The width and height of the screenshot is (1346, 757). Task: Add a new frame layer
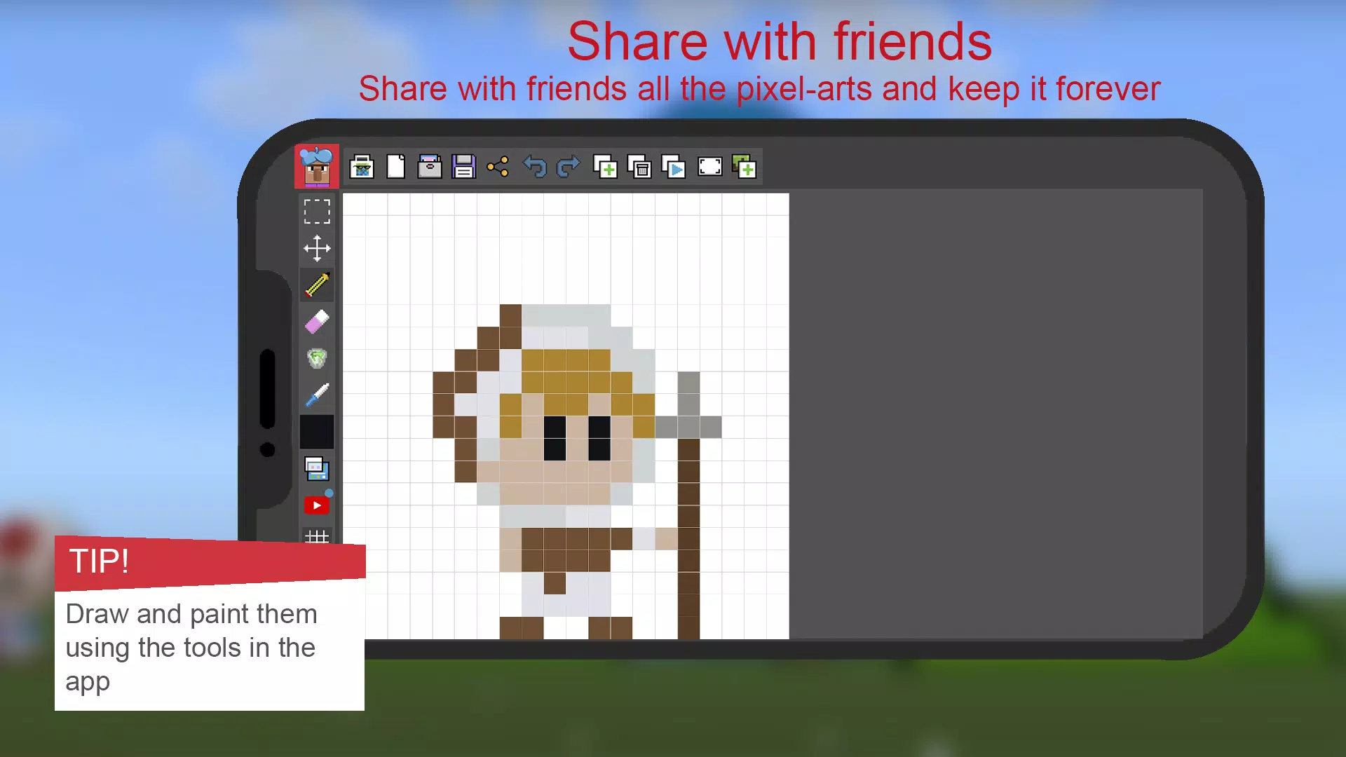click(605, 167)
